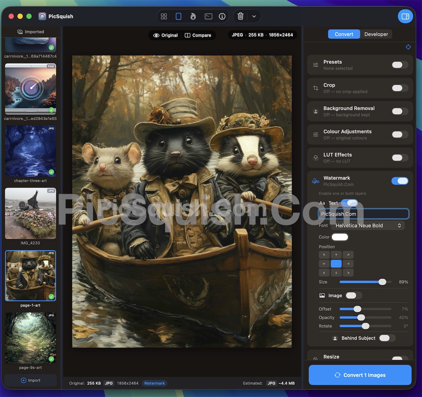422x397 pixels.
Task: Click the Estimated JPG format badge
Action: tap(271, 383)
